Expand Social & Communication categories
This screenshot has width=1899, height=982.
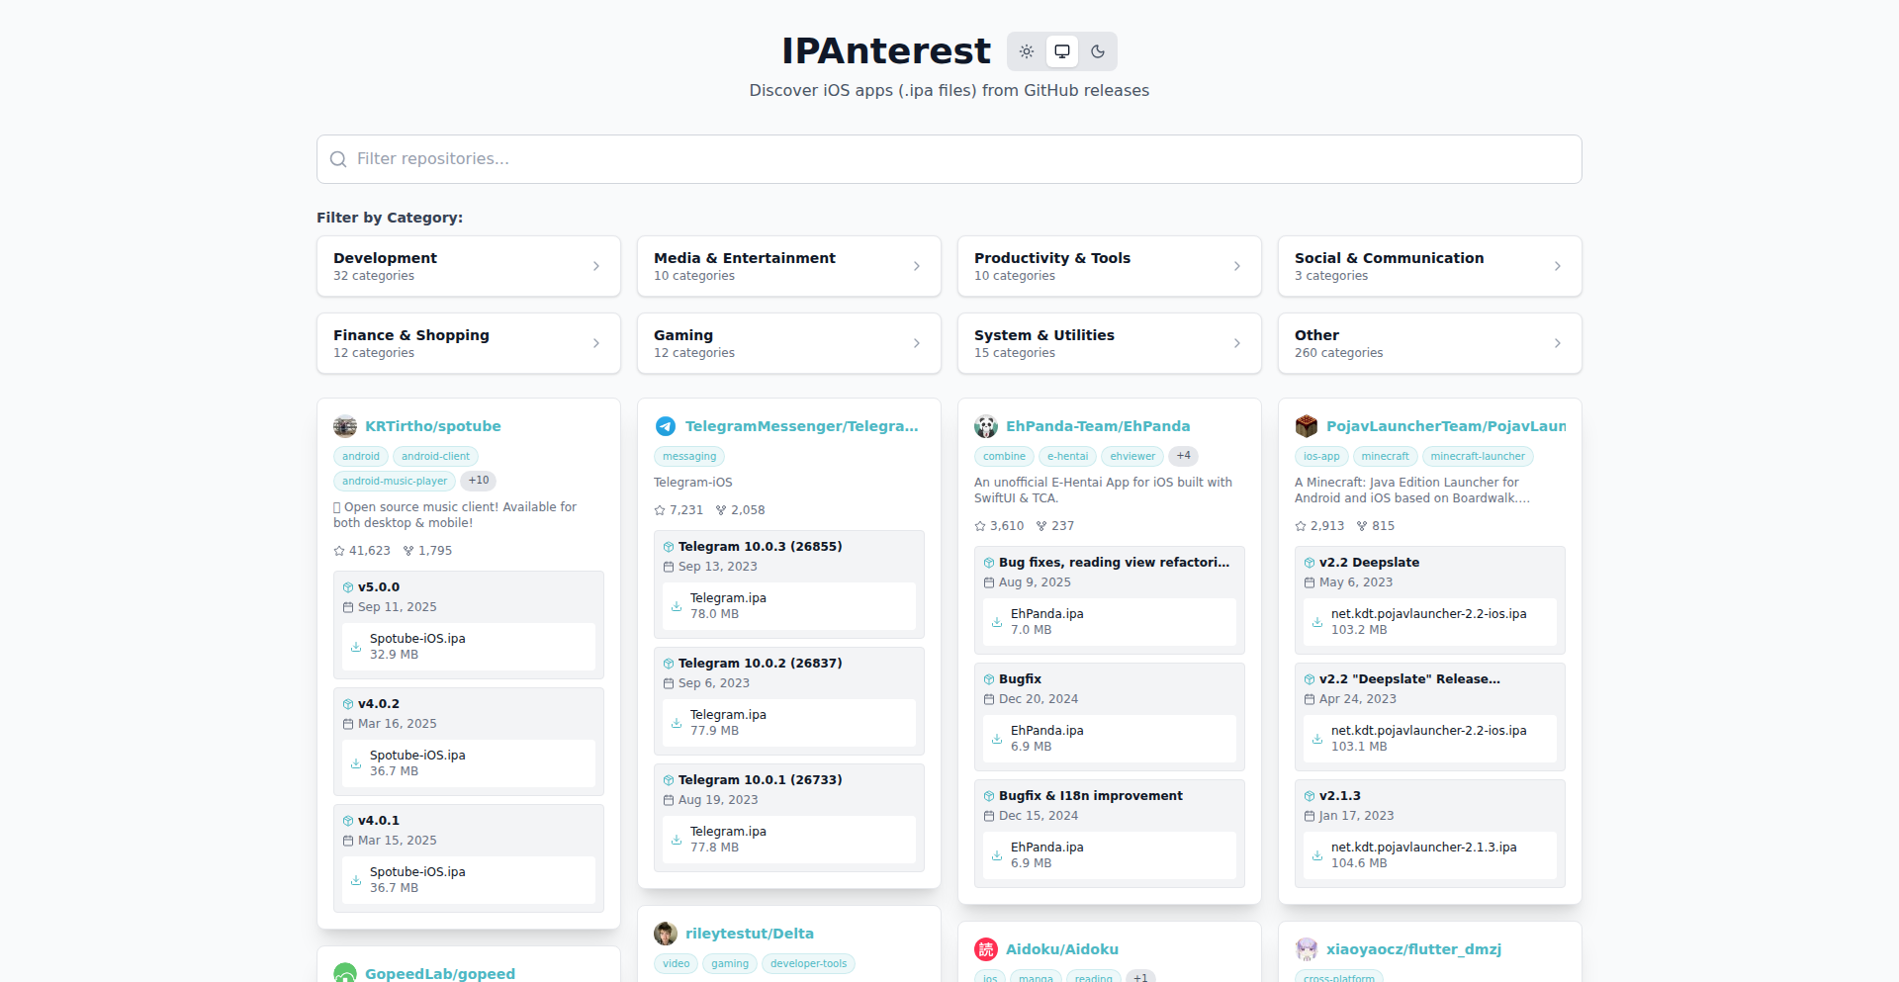pyautogui.click(x=1430, y=266)
